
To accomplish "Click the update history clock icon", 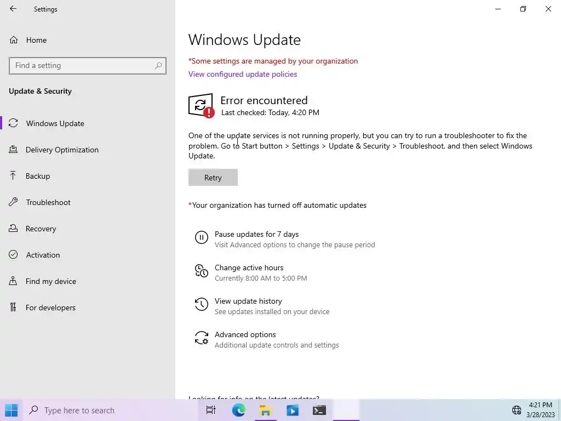I will click(x=202, y=304).
